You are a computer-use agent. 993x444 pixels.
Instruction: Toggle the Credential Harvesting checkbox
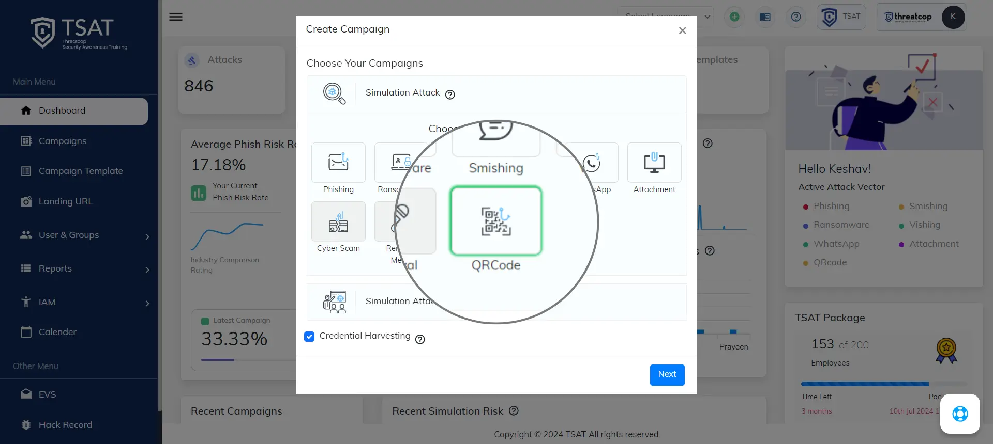tap(310, 337)
